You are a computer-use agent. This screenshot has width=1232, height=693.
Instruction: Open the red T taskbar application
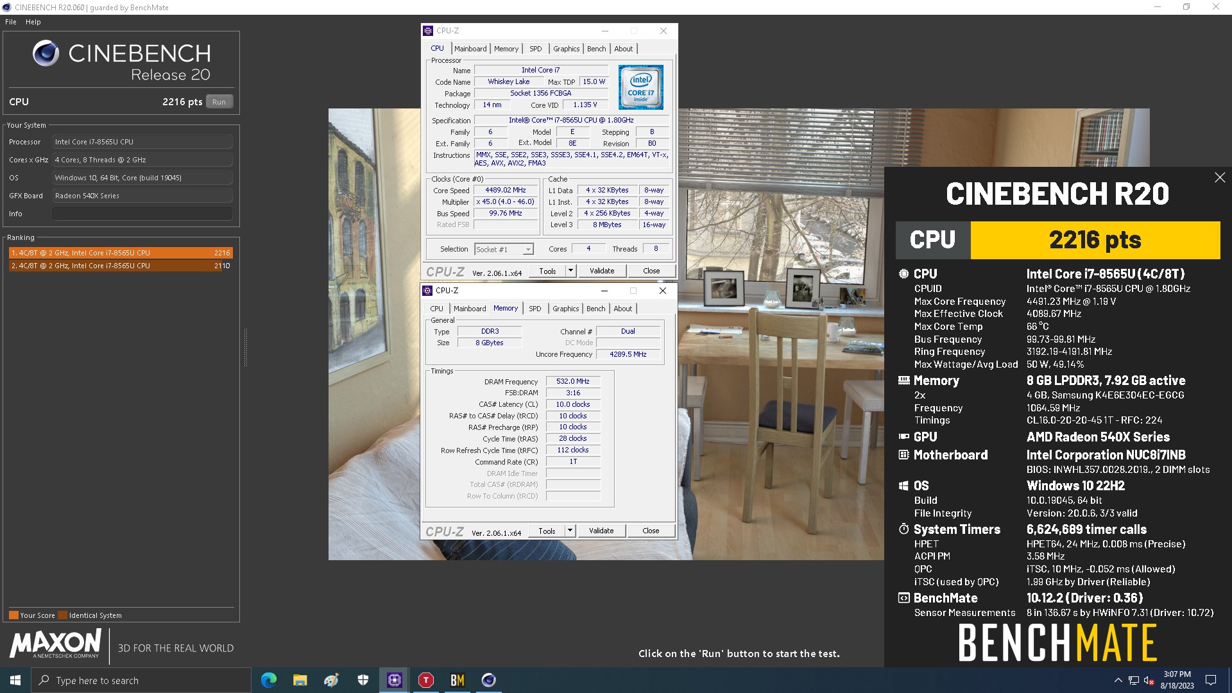pos(425,680)
